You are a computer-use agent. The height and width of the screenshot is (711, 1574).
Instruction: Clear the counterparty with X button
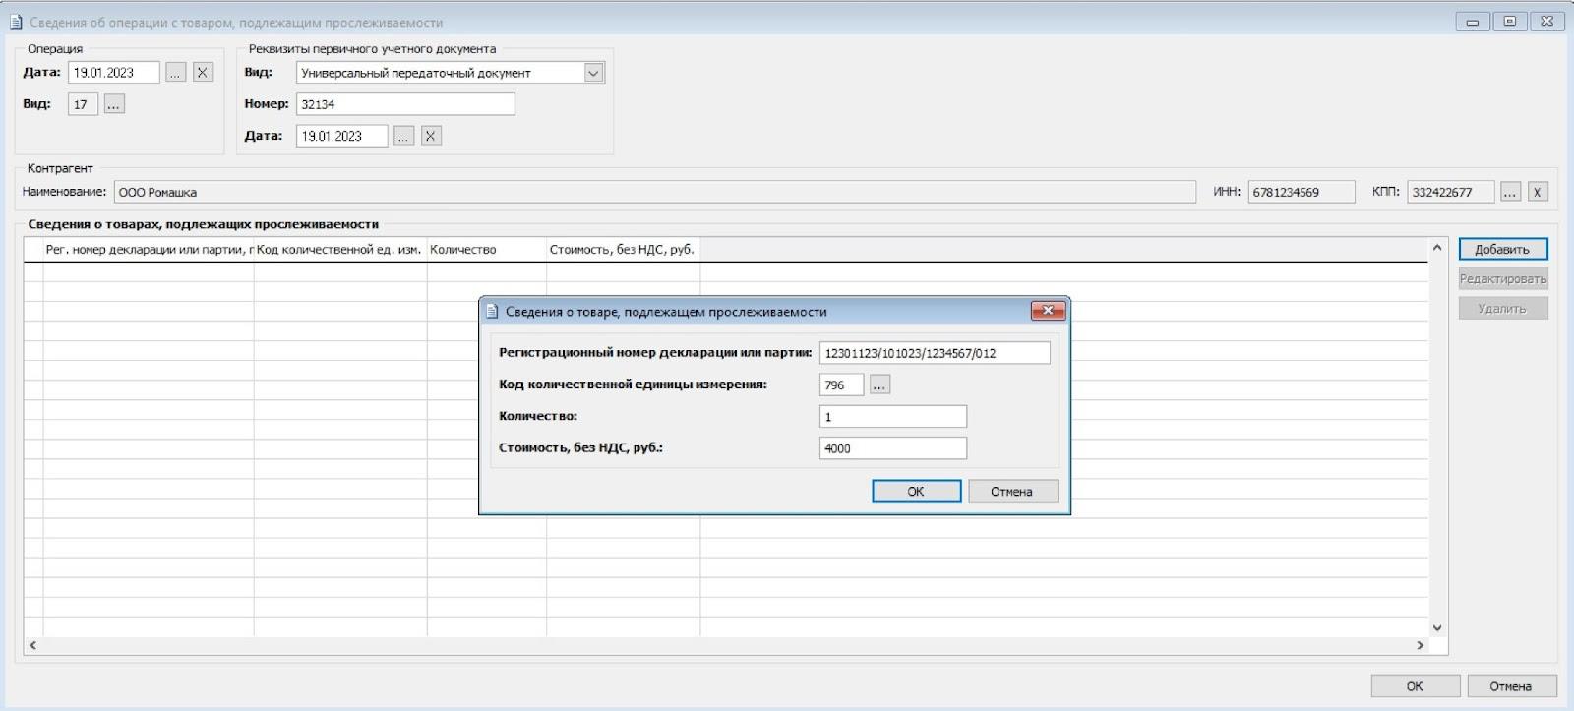pos(1538,192)
